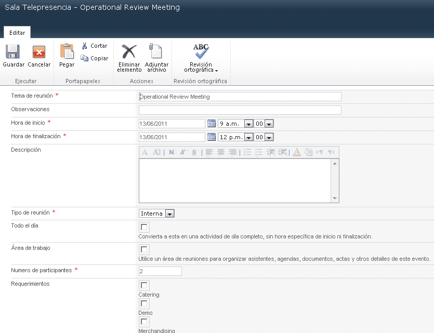Click the Revisión ortográfica ABC icon
This screenshot has width=434, height=333.
[201, 51]
